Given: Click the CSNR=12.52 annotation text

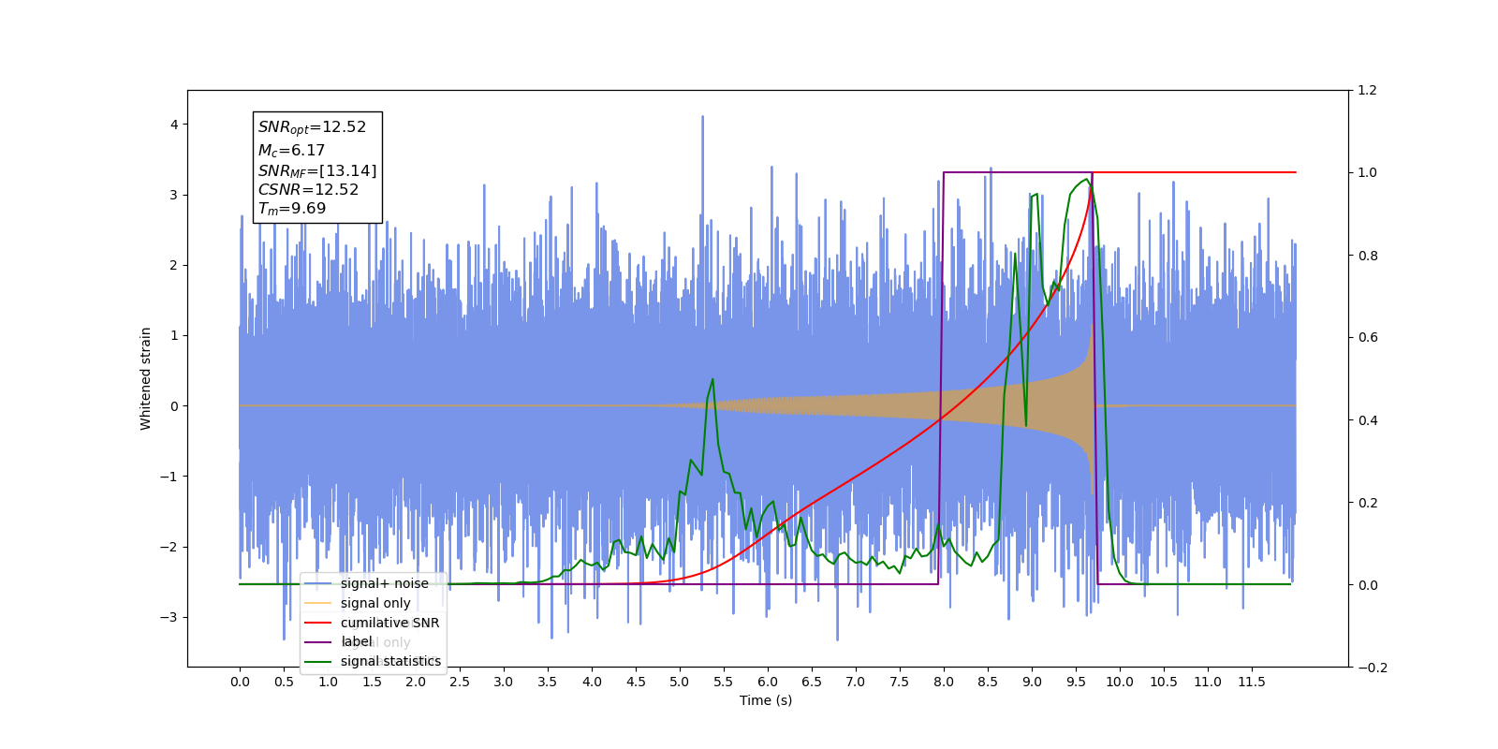Looking at the screenshot, I should coord(308,189).
